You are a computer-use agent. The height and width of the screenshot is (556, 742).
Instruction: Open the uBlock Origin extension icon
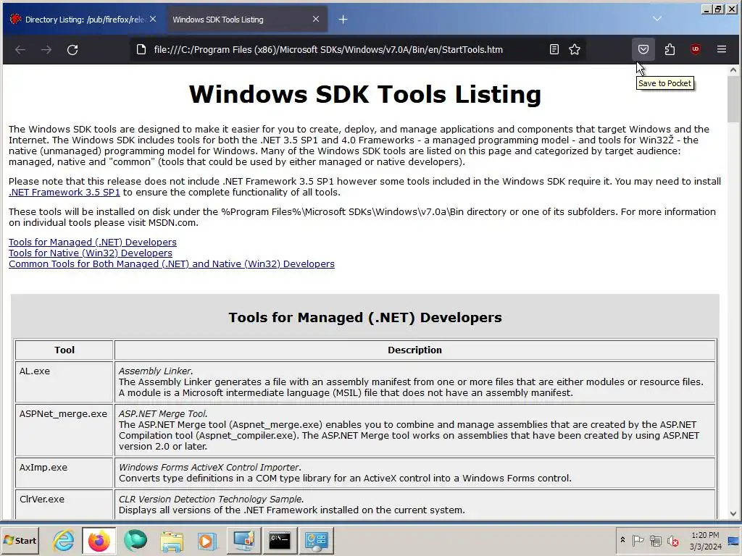tap(695, 49)
